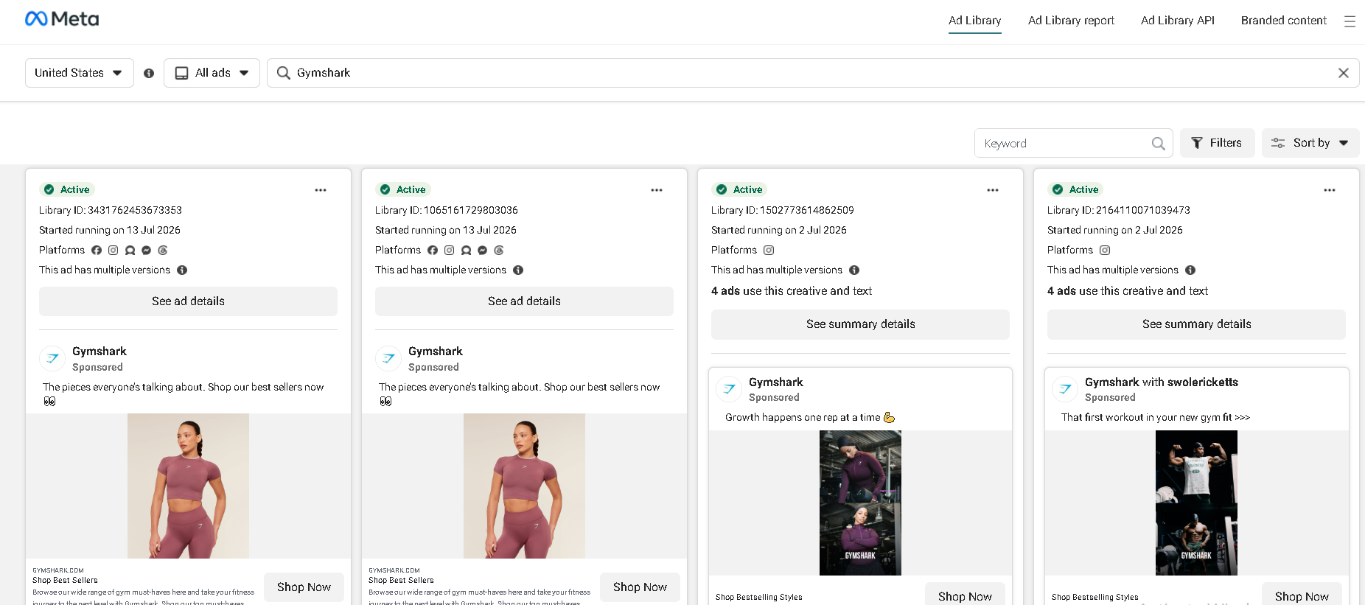Click Active status badge on ad 1502773614862509

739,189
